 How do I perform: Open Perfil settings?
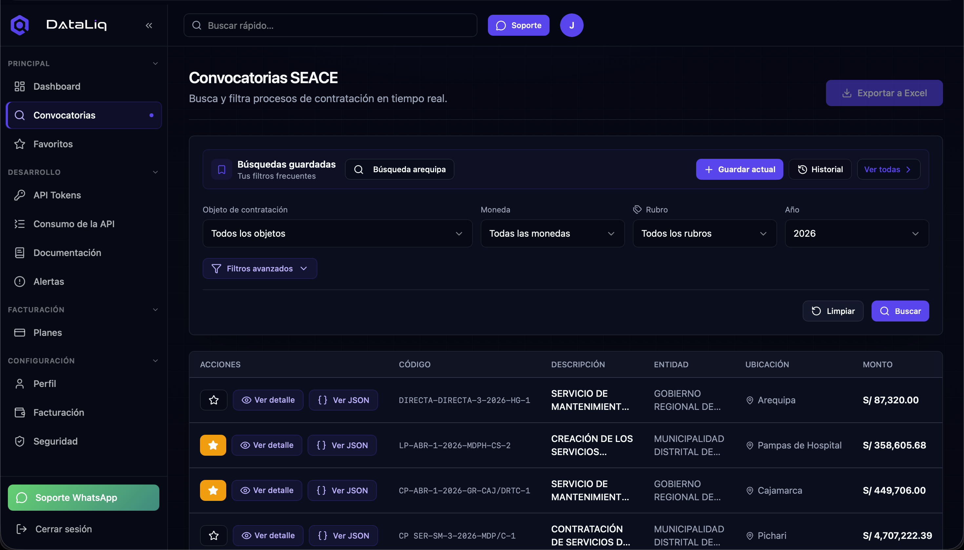84,384
